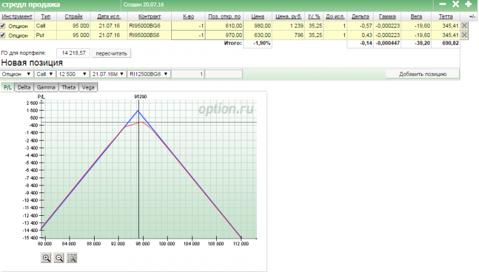This screenshot has width=479, height=272.
Task: Click the Итого percentage -1,90%
Action: 262,43
